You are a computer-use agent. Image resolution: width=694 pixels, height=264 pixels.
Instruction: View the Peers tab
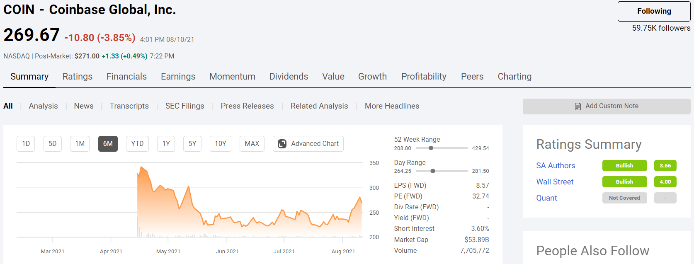click(472, 77)
